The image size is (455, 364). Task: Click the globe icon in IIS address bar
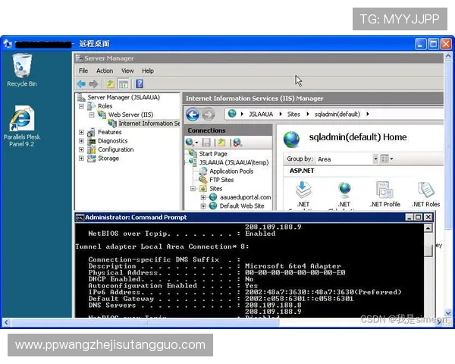(x=232, y=114)
